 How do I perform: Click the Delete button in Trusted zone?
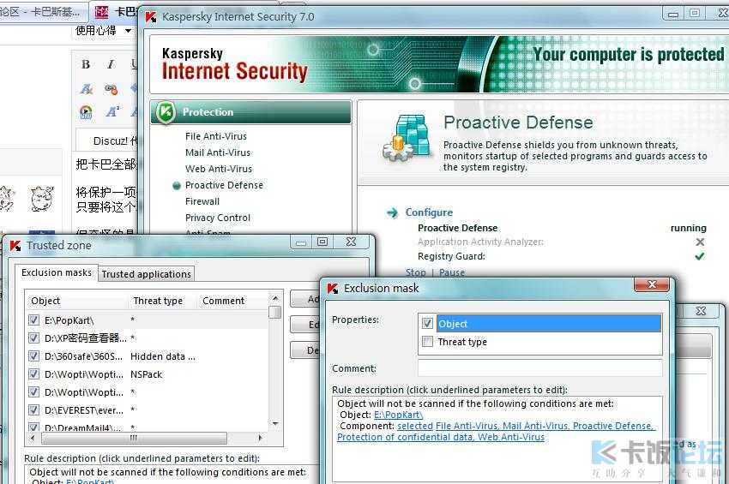click(x=307, y=350)
